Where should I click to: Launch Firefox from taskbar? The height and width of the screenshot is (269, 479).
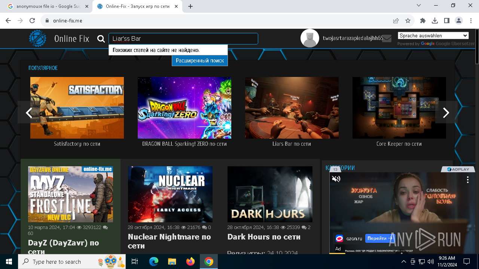pyautogui.click(x=190, y=262)
